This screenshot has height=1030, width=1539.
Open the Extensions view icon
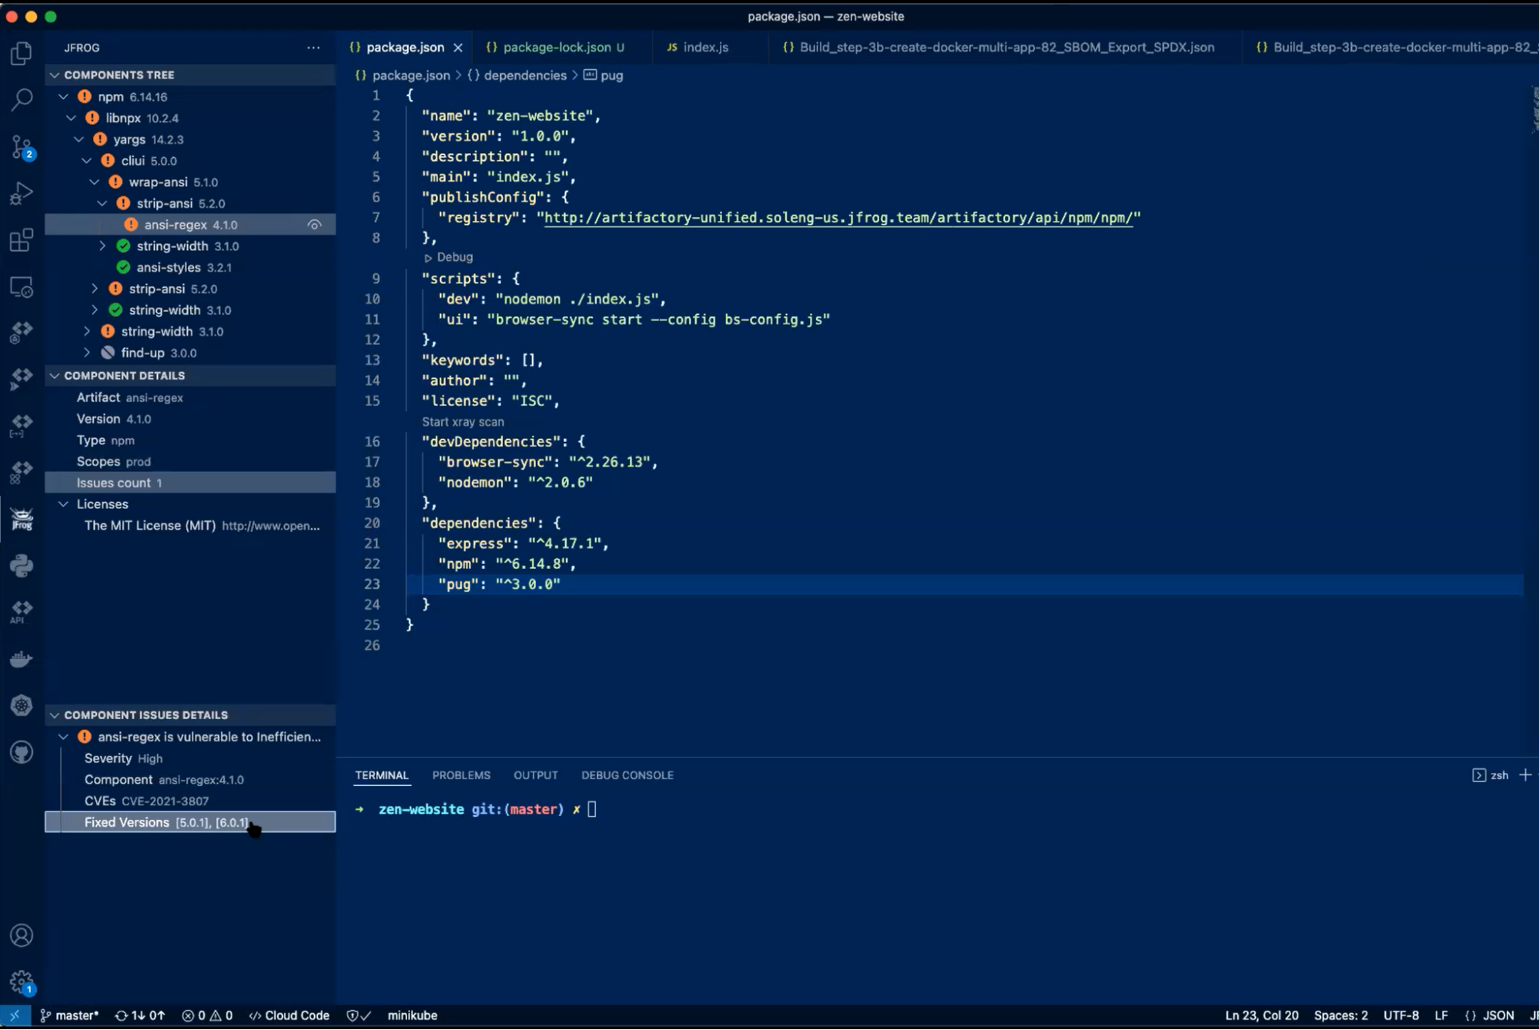pyautogui.click(x=21, y=240)
